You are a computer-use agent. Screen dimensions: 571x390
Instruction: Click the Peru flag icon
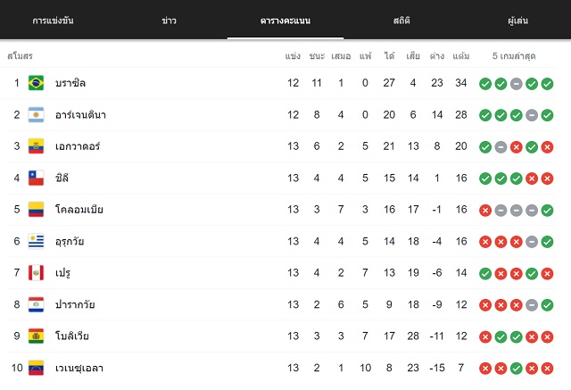click(36, 273)
